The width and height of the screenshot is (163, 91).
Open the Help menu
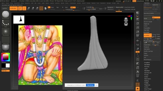(x=118, y=3)
